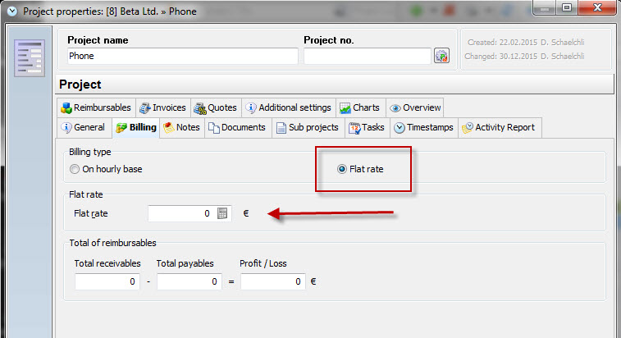
Task: Open the Notes tab
Action: 181,127
